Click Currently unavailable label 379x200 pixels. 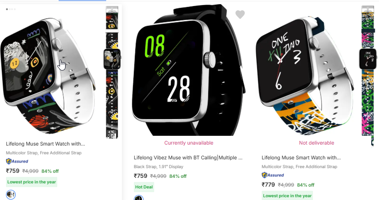[x=189, y=143]
